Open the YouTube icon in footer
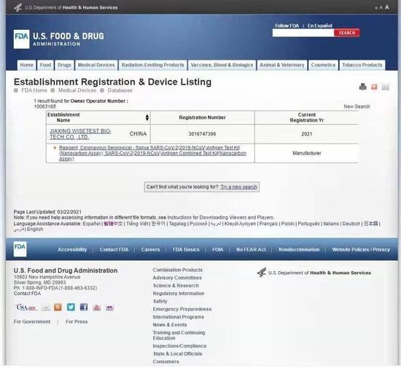This screenshot has width=401, height=368. [97, 308]
